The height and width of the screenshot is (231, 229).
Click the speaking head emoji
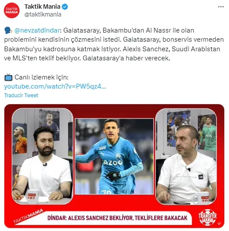(8, 30)
